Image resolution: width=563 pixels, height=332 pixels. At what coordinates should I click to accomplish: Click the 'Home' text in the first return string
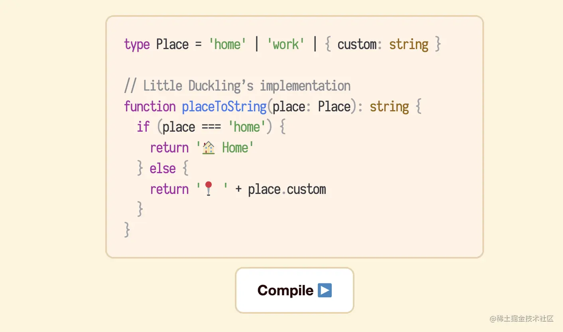coord(235,148)
